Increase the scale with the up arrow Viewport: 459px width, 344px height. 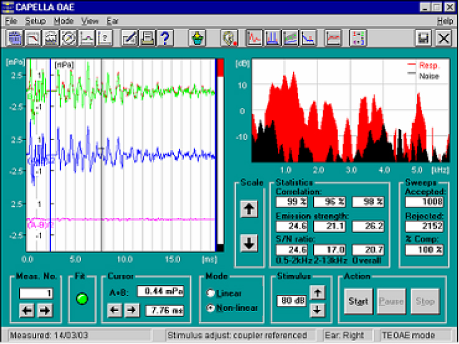249,209
